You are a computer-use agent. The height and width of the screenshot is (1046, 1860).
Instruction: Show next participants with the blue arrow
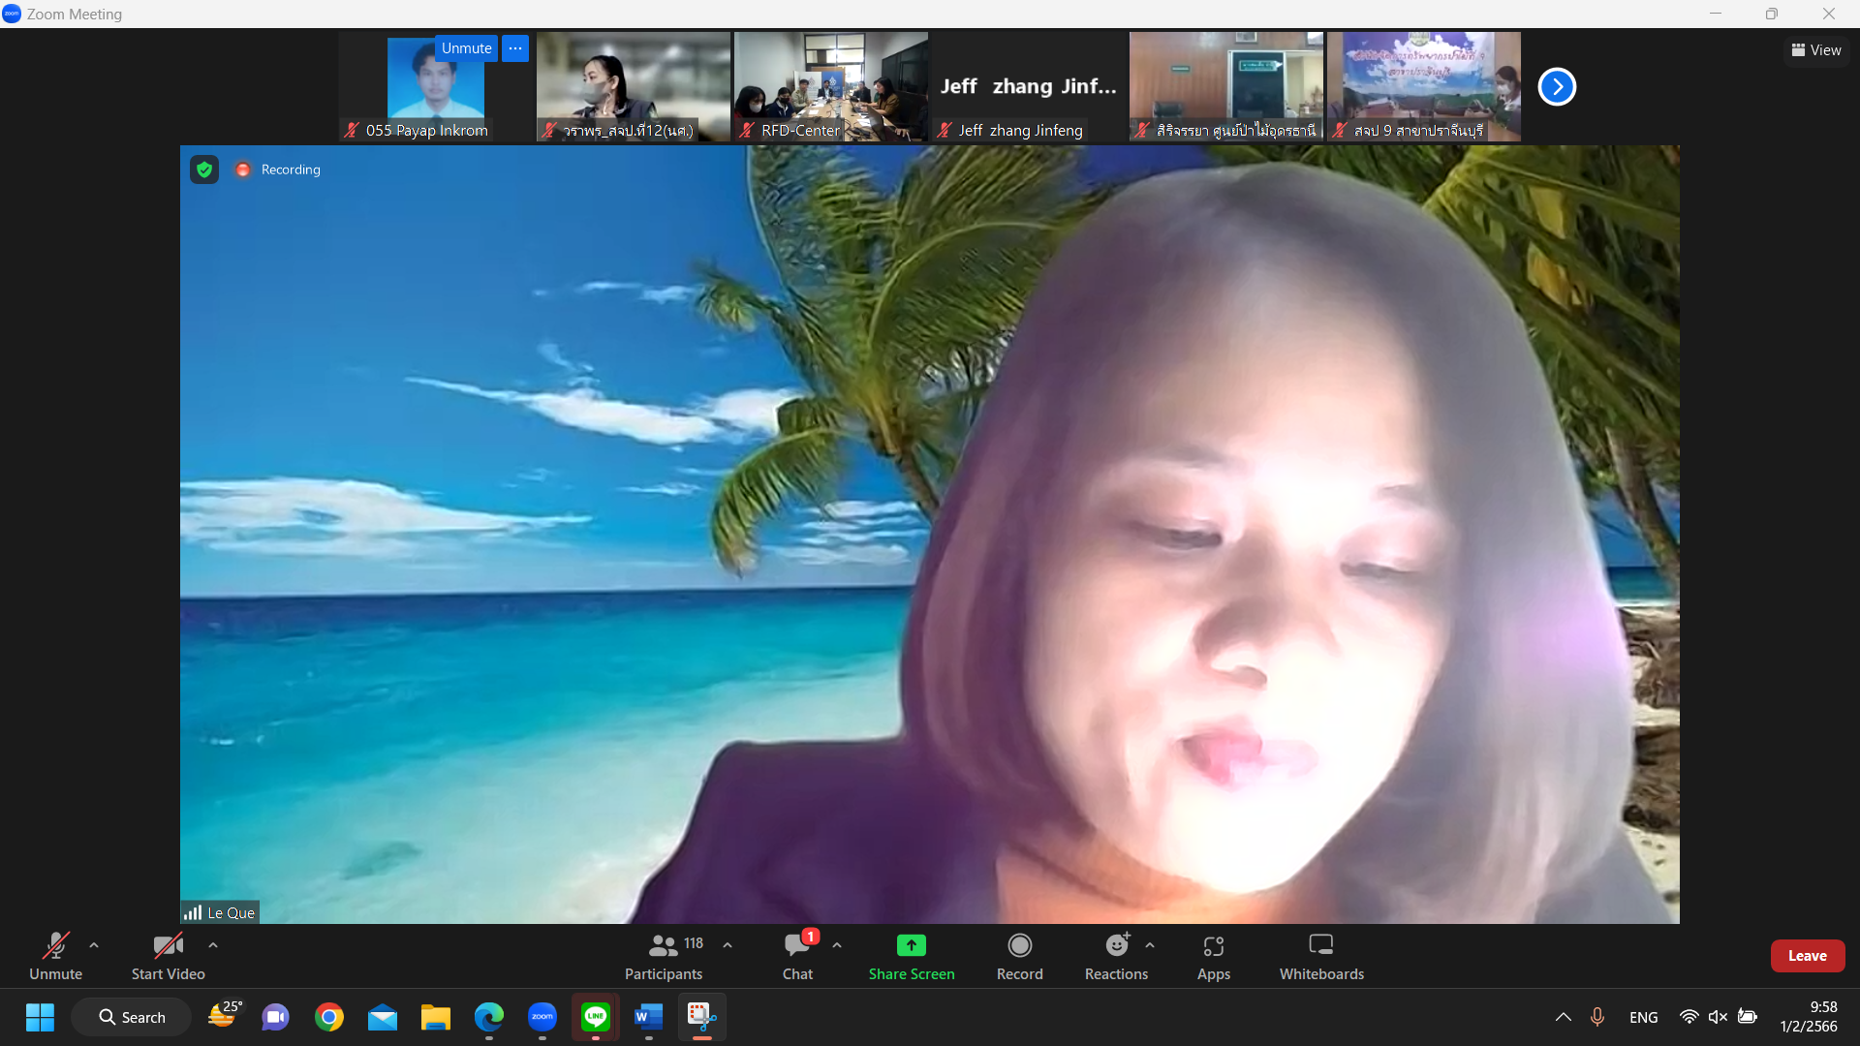1557,87
